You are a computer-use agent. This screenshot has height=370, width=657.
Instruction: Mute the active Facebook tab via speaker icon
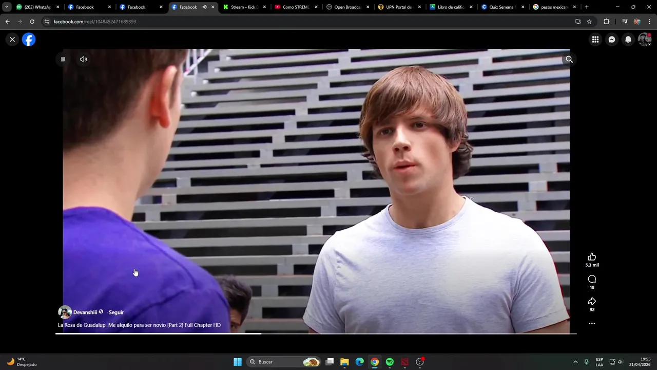tap(205, 7)
